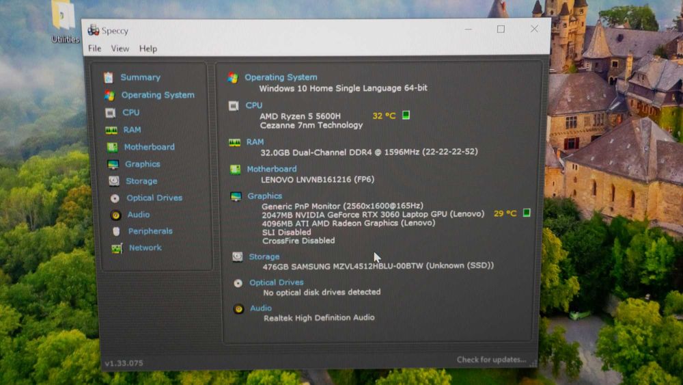Select Peripherals in the sidebar
Screen dimensions: 683x385
pos(150,231)
